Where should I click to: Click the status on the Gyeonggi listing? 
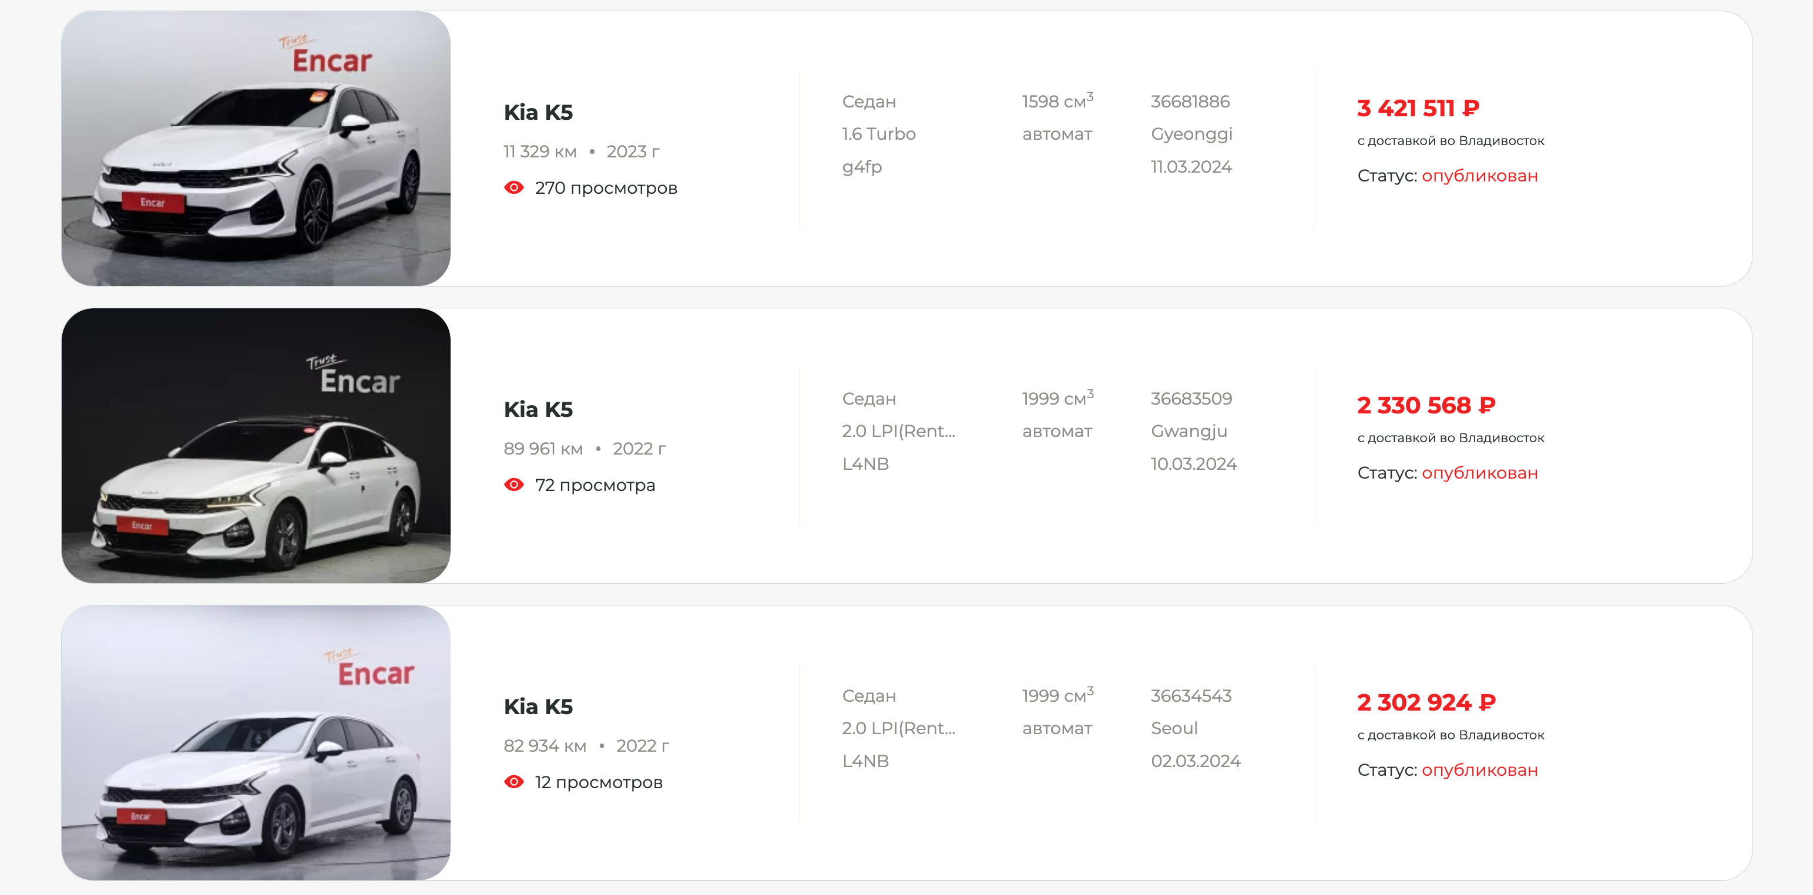click(x=1479, y=175)
